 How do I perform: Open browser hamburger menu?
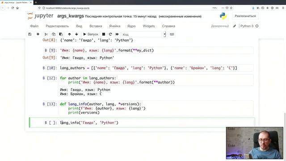coord(283,8)
